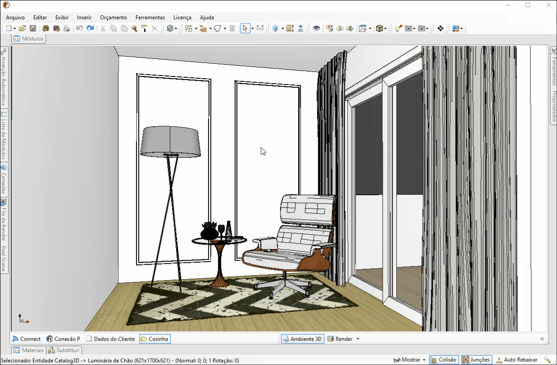Screen dimensions: 557x365
Task: Toggle Auto Rebaixar option
Action: [x=516, y=360]
